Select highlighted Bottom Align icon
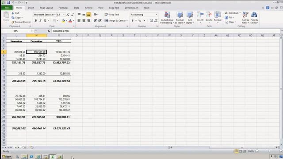The width and height of the screenshot is (283, 159). pos(88,15)
